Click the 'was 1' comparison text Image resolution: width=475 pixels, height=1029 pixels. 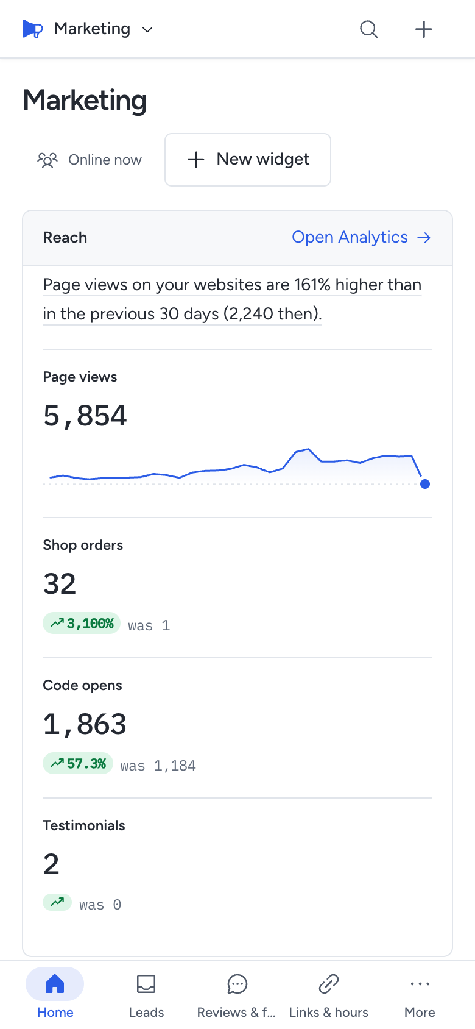[149, 625]
